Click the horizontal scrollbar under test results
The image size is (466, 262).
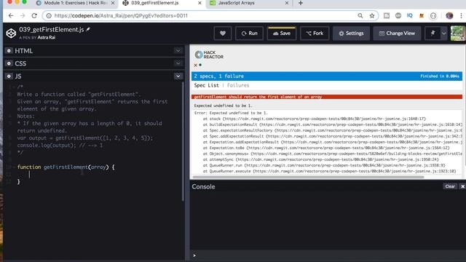pos(308,177)
